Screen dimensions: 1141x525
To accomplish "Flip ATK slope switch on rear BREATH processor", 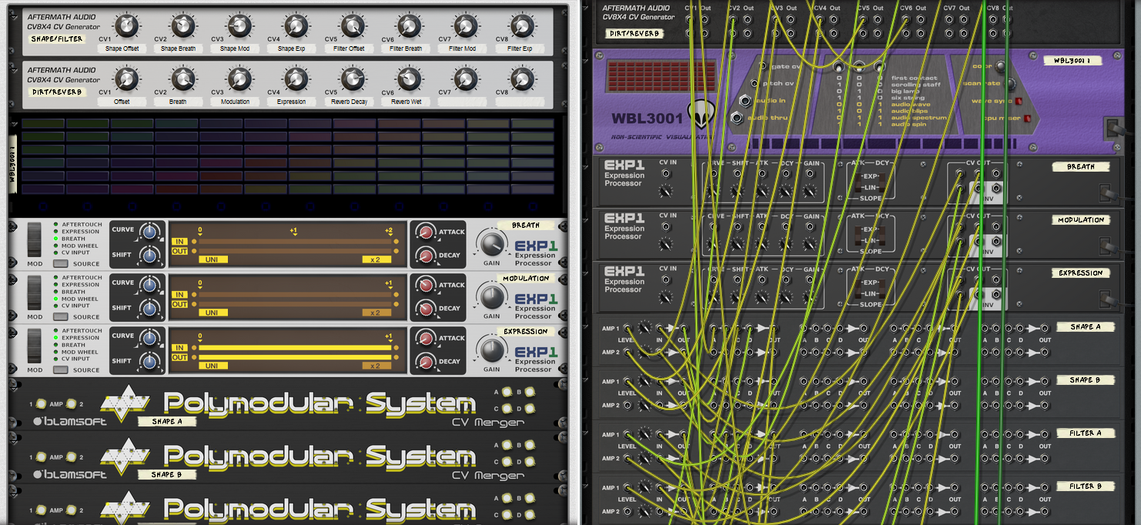I will [x=858, y=182].
